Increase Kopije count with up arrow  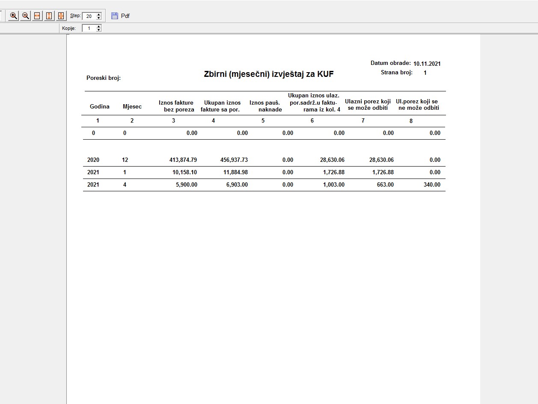[99, 26]
